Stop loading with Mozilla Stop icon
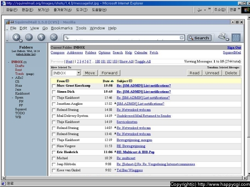 [x=54, y=37]
